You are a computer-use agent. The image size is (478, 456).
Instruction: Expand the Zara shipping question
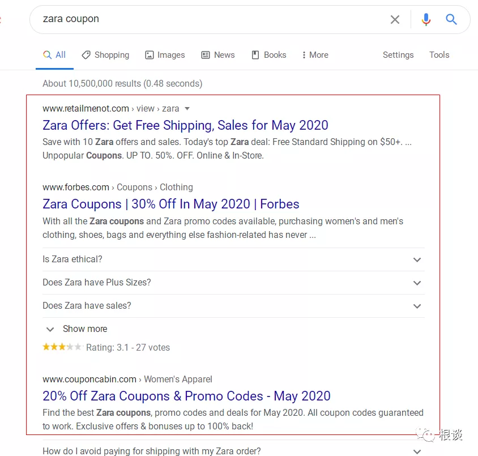[x=233, y=451]
